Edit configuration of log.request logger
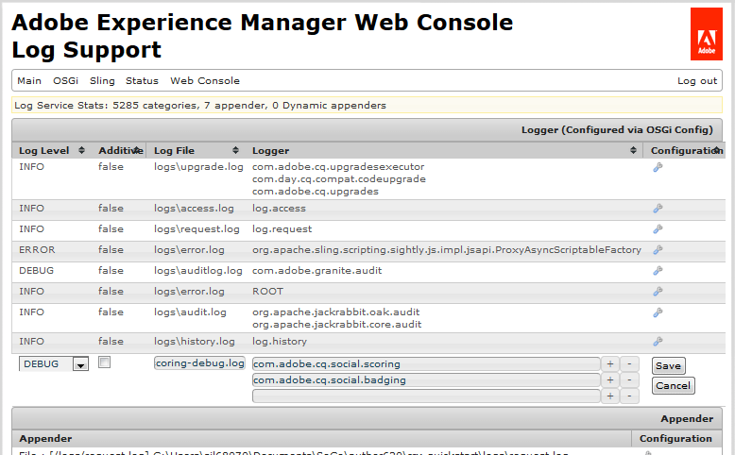This screenshot has height=455, width=735. pyautogui.click(x=658, y=229)
